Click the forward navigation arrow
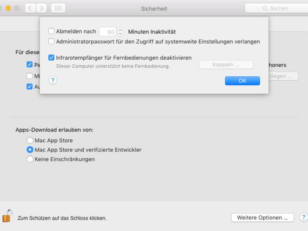The image size is (308, 231). coord(41,8)
